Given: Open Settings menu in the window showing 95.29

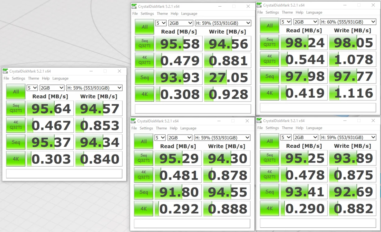Looking at the screenshot, I should click(x=146, y=128).
